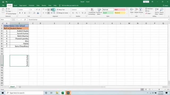
Task: Toggle Bottom Align in the Alignment group
Action: tap(48, 9)
